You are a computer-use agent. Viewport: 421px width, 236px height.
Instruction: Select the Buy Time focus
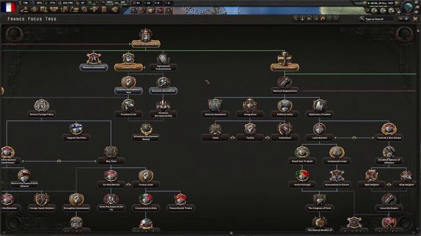(x=111, y=156)
